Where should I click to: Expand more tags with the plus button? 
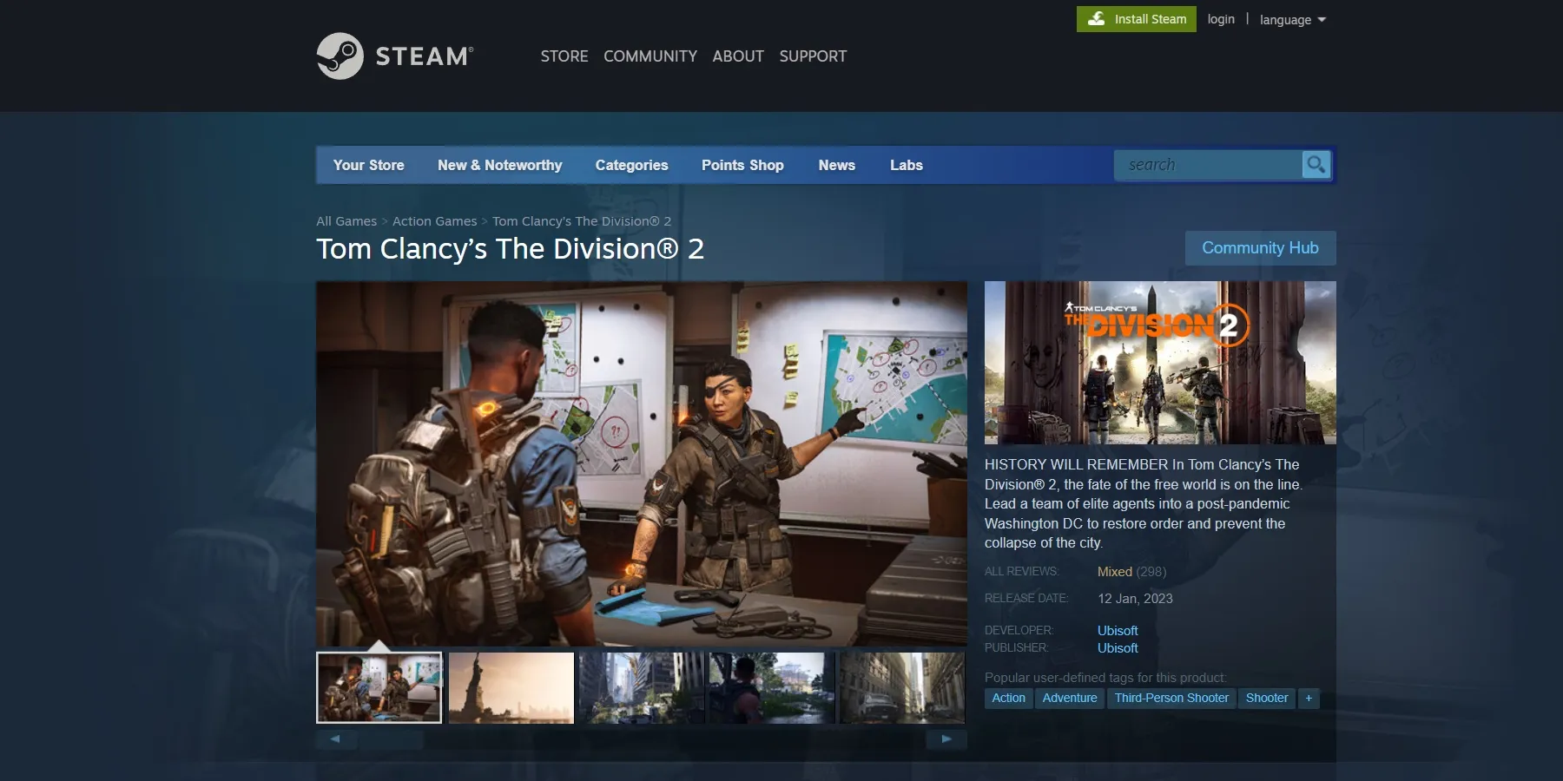coord(1309,698)
